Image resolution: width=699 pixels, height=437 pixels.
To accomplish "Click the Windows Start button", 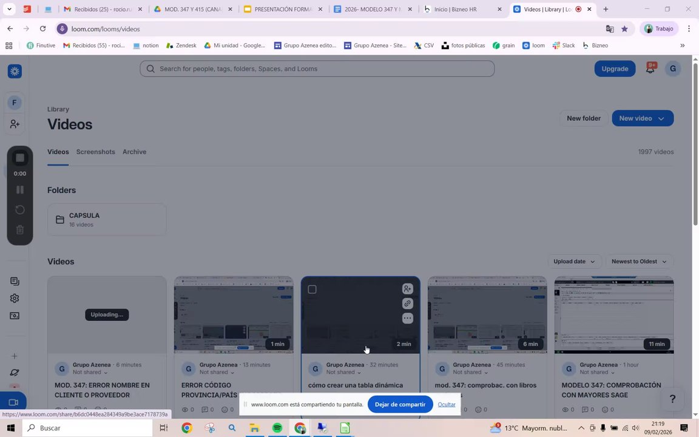I will tap(11, 428).
